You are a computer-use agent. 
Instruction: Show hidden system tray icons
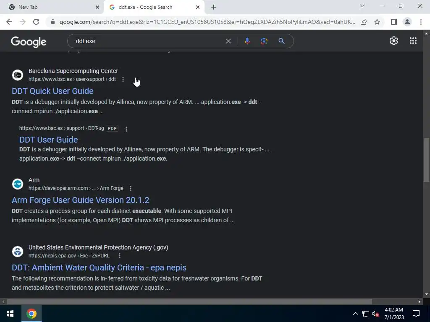pyautogui.click(x=355, y=314)
